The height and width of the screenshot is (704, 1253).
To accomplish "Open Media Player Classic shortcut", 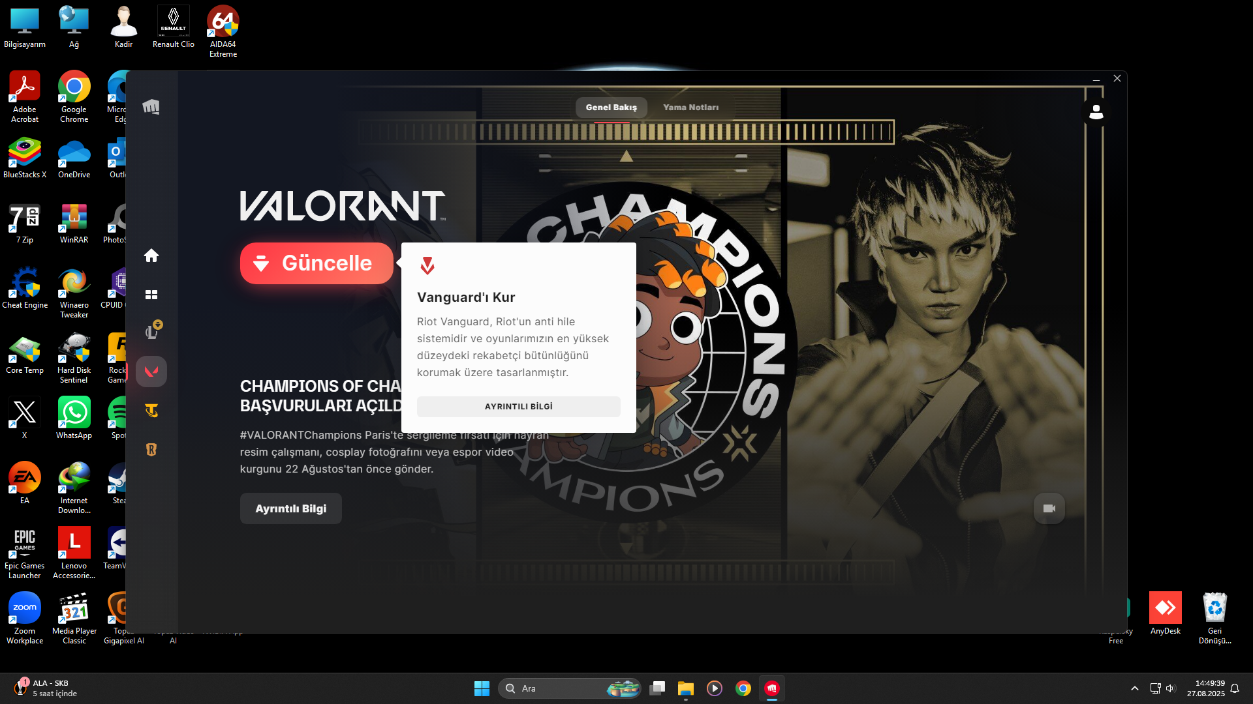I will click(x=74, y=619).
